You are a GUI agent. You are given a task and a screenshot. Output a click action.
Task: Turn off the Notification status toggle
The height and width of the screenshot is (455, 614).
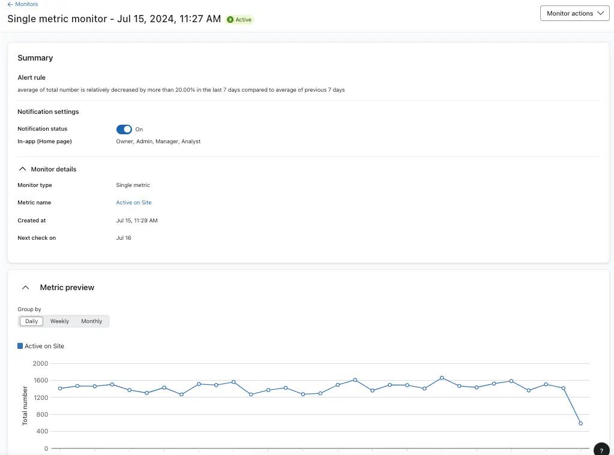tap(124, 129)
